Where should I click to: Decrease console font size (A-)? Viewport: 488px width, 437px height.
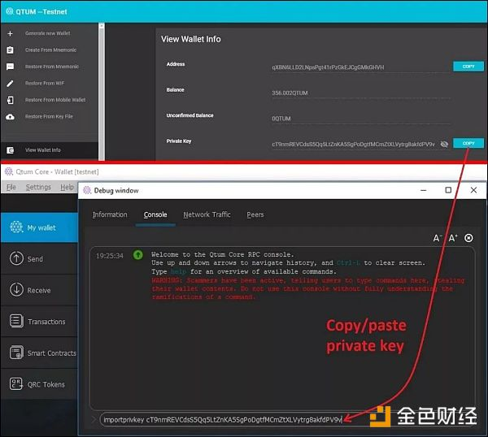pos(438,238)
